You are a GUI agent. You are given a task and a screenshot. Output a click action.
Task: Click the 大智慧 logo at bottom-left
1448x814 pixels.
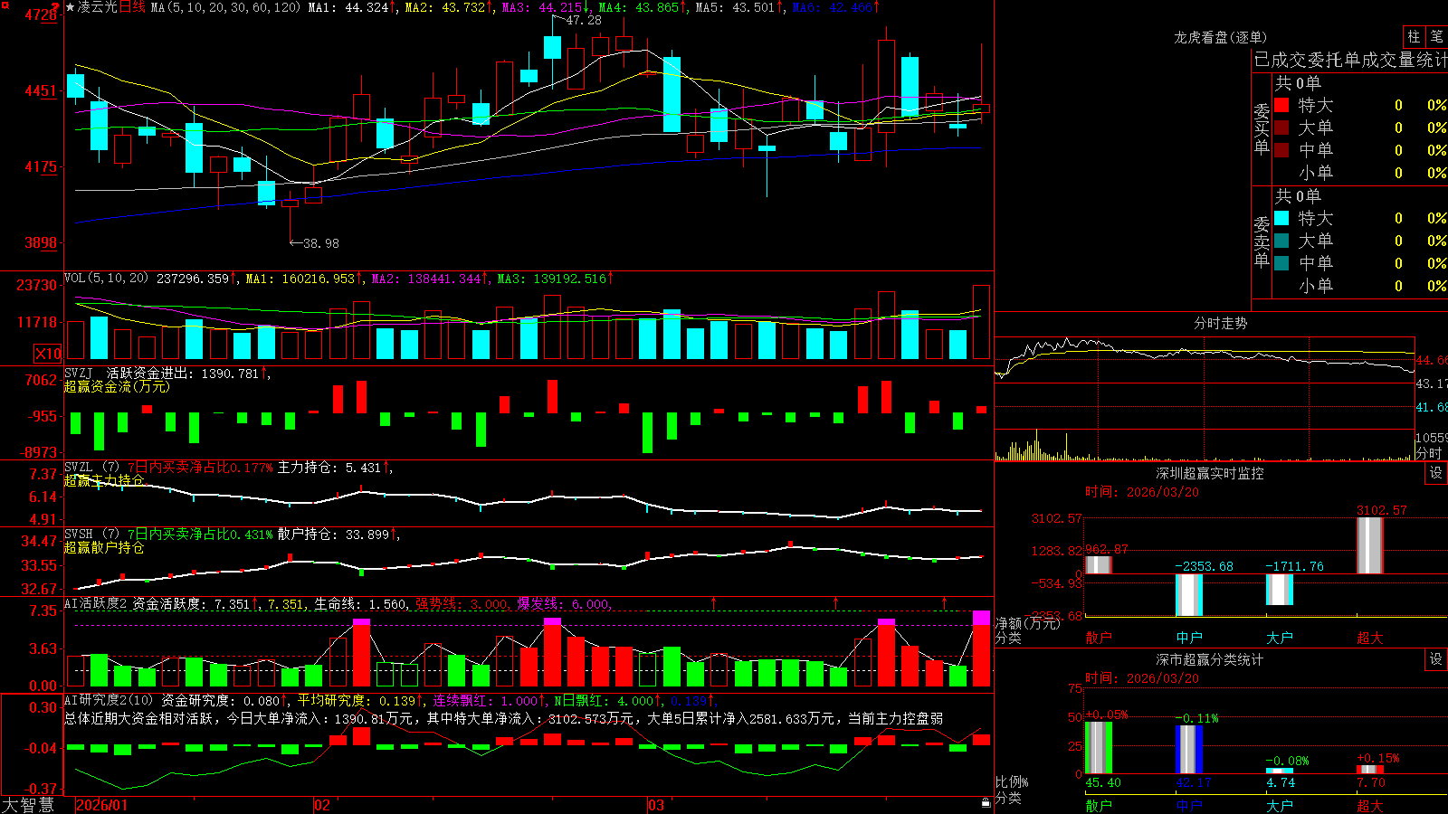(x=28, y=805)
